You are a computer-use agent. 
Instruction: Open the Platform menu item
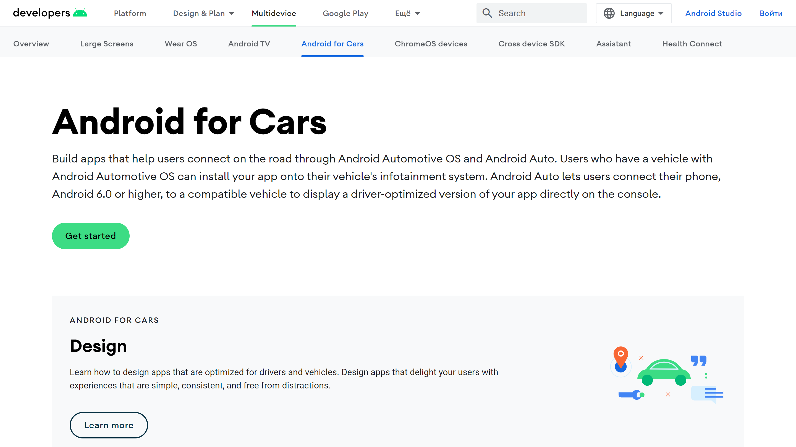130,13
